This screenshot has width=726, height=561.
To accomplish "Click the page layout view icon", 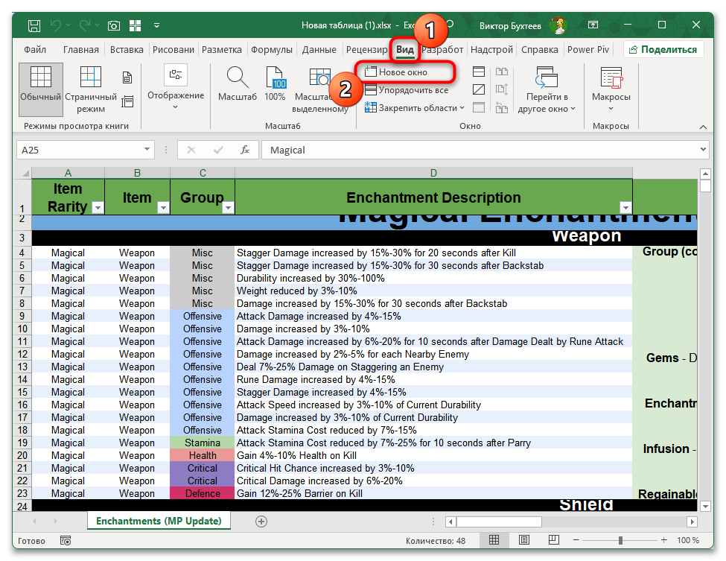I will coord(127,77).
